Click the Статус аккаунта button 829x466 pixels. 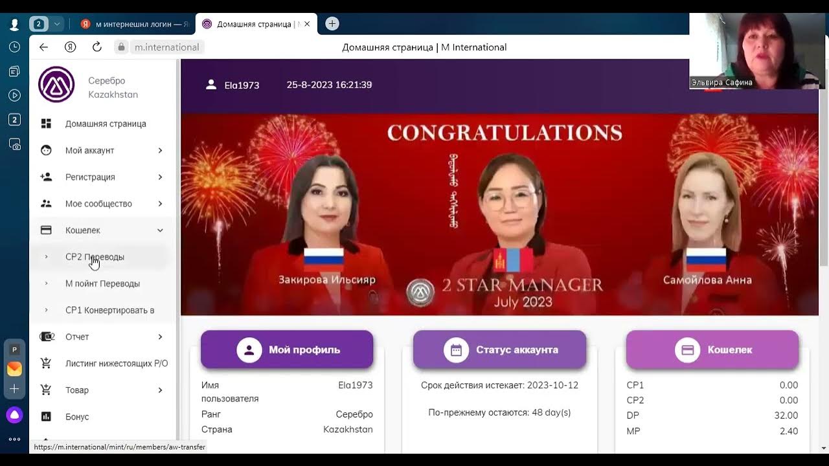click(x=499, y=349)
